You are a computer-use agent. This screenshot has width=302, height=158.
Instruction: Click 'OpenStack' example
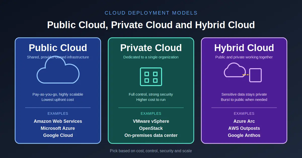[x=151, y=128]
